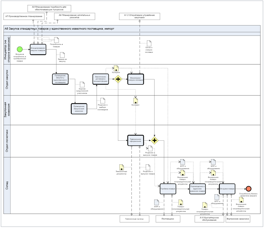Click МТР и оборудование document beside Поставщики flow
This screenshot has width=264, height=228.
[x=156, y=202]
